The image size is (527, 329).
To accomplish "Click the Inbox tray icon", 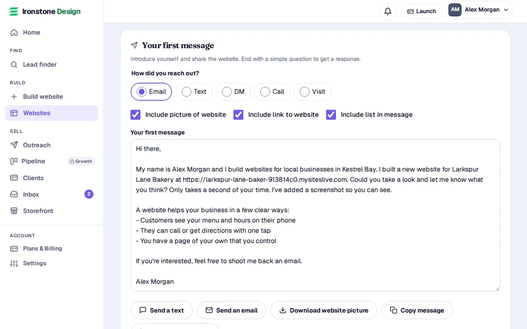I will 14,195.
